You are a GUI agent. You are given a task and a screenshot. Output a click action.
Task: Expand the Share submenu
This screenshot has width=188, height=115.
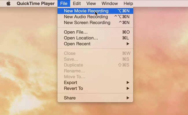[95, 98]
